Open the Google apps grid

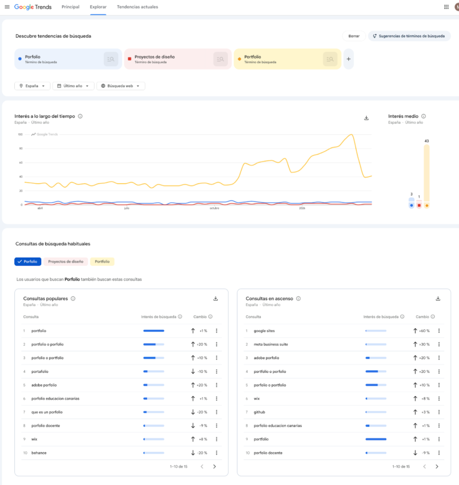[x=446, y=7]
